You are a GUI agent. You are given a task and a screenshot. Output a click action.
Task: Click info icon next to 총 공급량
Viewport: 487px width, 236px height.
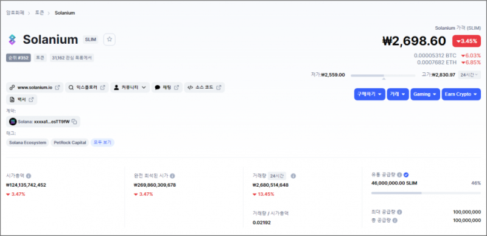[x=395, y=220]
